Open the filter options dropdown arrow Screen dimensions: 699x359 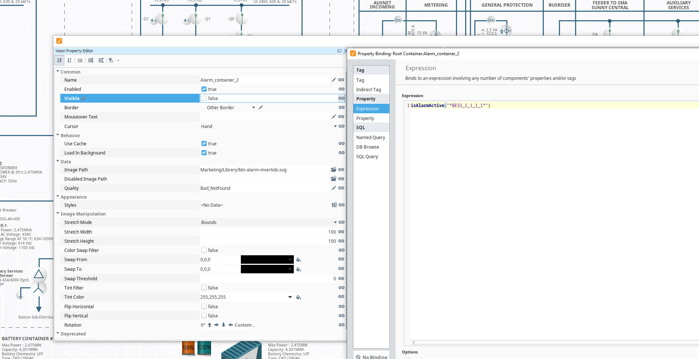click(x=118, y=60)
